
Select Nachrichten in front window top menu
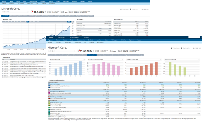(61, 37)
